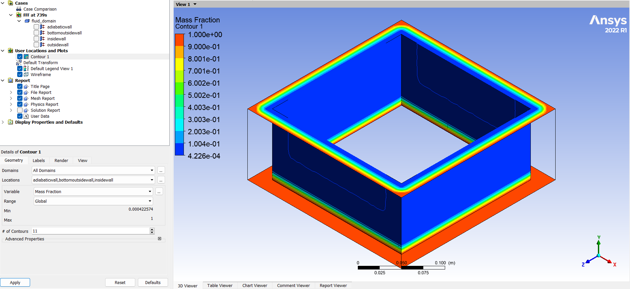
Task: Click the color legend bar in viewer
Action: click(179, 95)
